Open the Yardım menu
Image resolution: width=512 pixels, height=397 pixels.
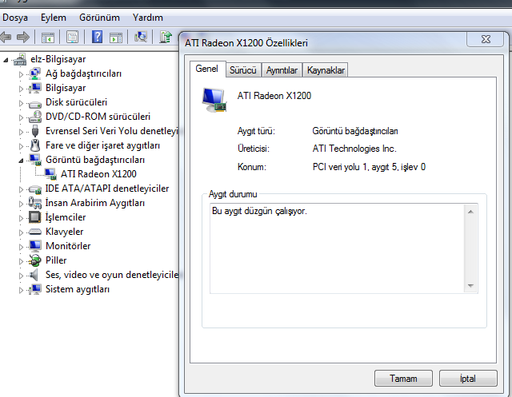147,18
